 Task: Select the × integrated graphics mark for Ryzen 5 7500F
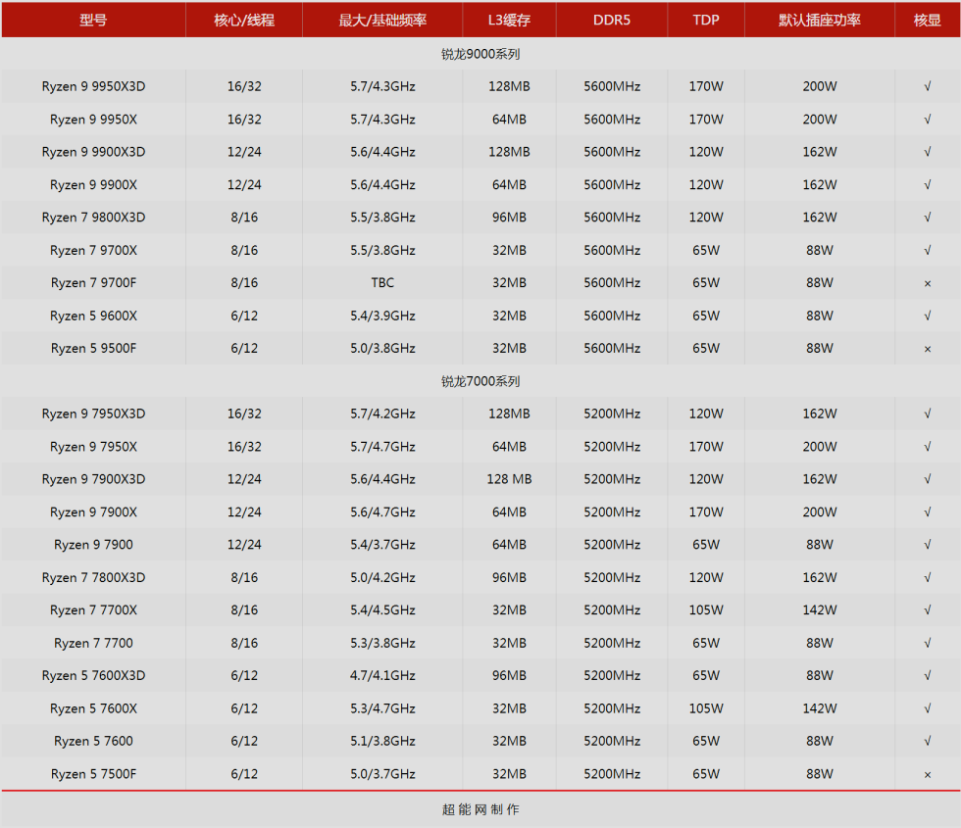(x=928, y=775)
